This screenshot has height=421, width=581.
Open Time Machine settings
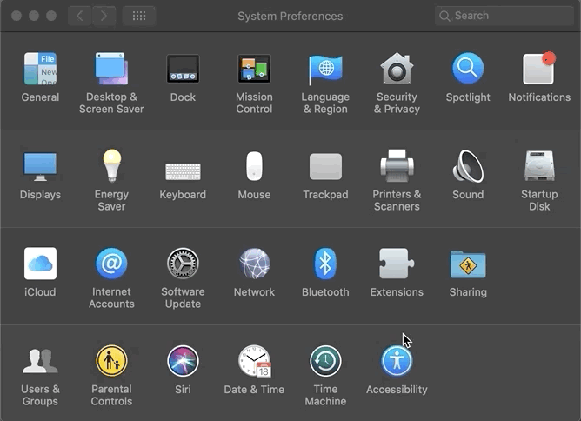pyautogui.click(x=325, y=361)
